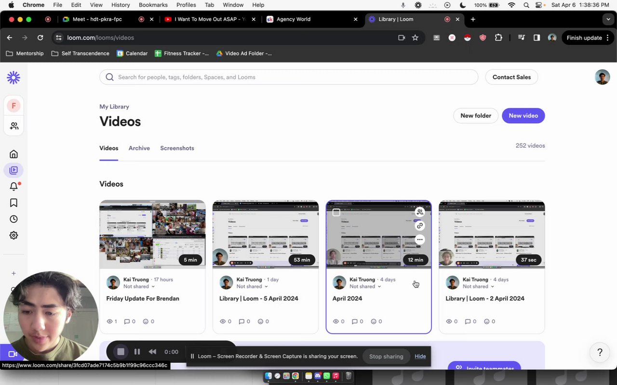Viewport: 617px width, 385px height.
Task: Open sharing dropdown on 2 April 2024 video
Action: click(x=479, y=286)
